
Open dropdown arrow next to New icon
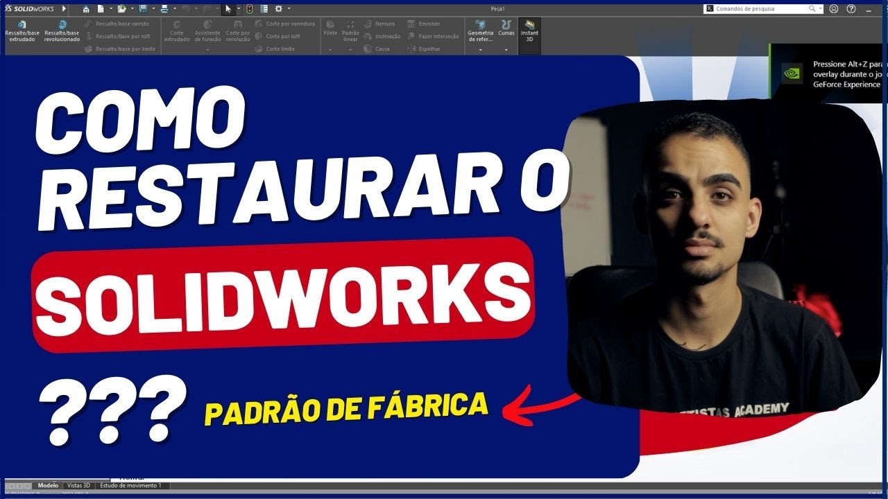click(110, 9)
